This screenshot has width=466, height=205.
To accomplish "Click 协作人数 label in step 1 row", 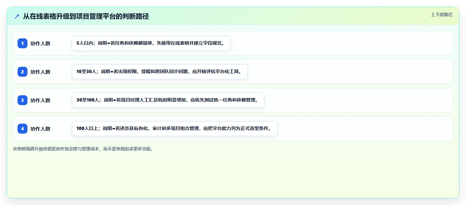I will click(40, 43).
